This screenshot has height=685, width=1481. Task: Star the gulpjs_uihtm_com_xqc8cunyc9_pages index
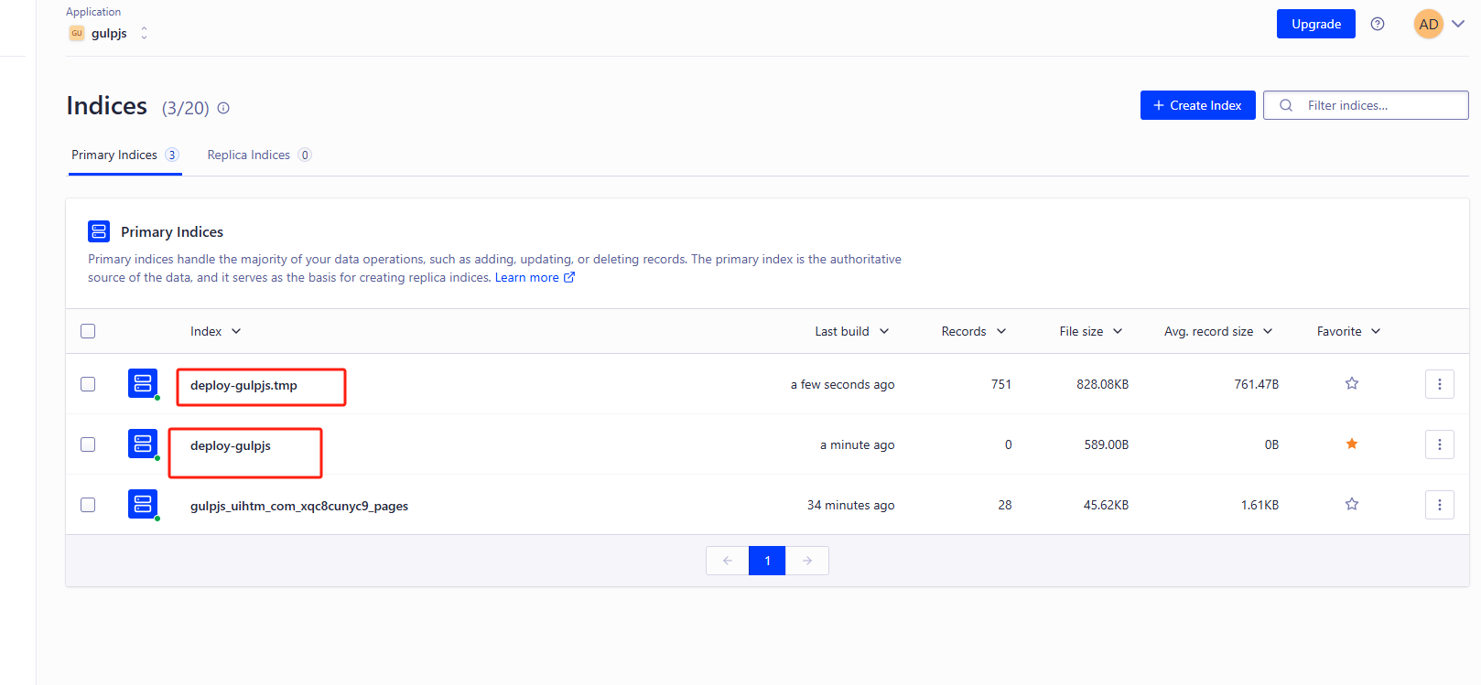pyautogui.click(x=1351, y=505)
